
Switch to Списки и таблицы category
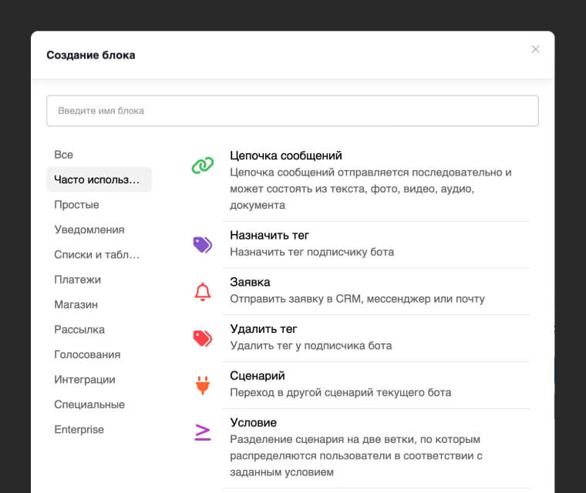(x=97, y=255)
